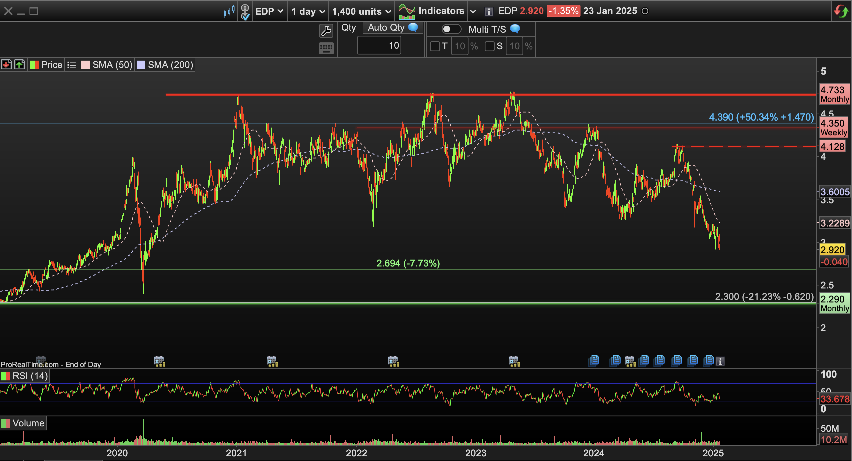Click the green up-arrow panel icon
Image resolution: width=852 pixels, height=461 pixels.
tap(20, 65)
